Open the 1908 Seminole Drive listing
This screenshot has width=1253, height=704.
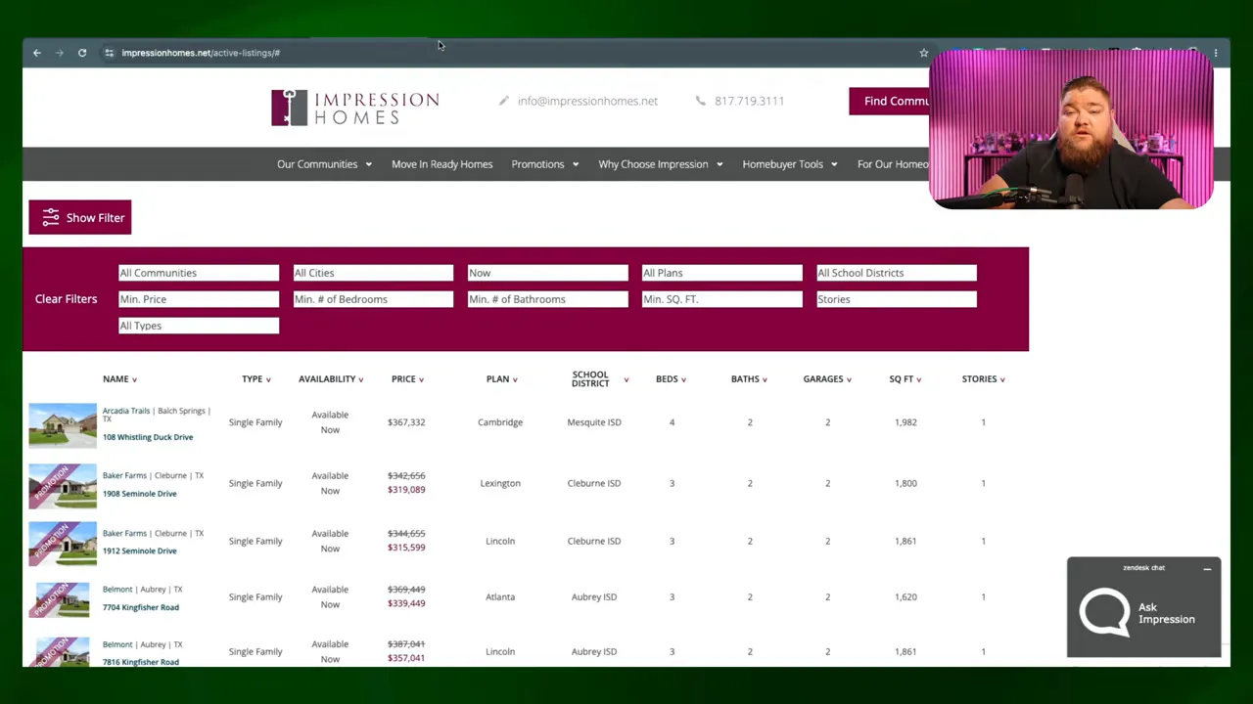[x=140, y=494]
